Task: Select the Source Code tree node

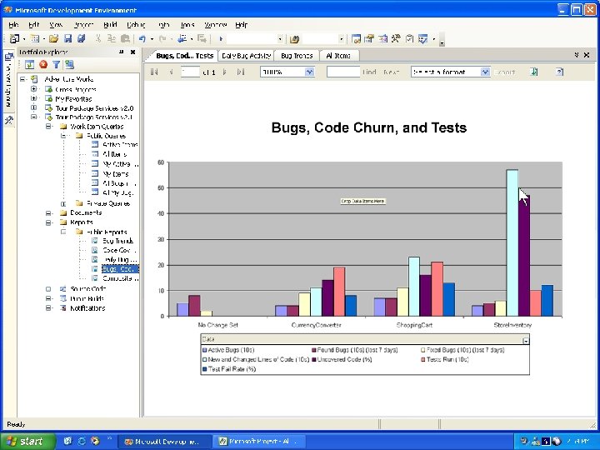Action: 87,289
